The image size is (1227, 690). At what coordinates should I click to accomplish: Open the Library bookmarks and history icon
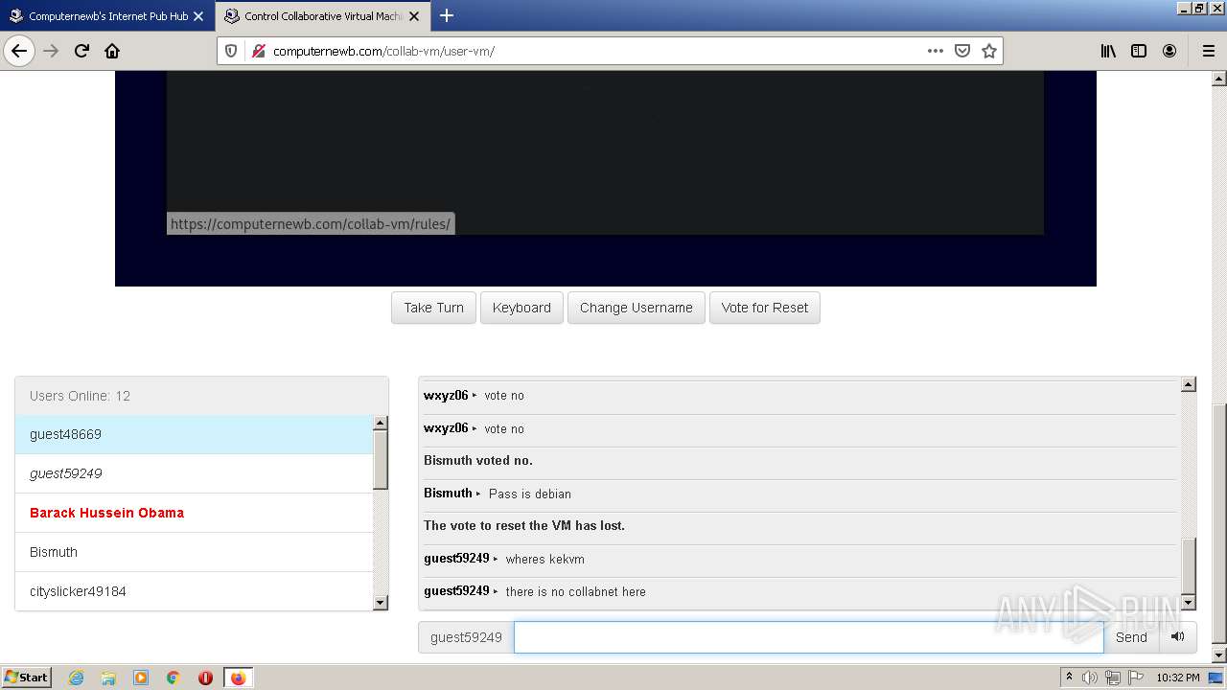(x=1108, y=51)
